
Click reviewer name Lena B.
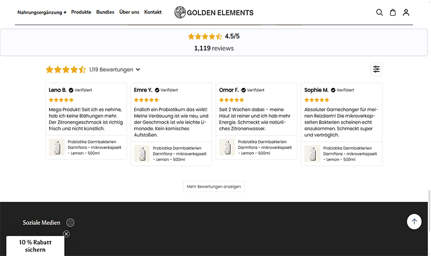[58, 90]
